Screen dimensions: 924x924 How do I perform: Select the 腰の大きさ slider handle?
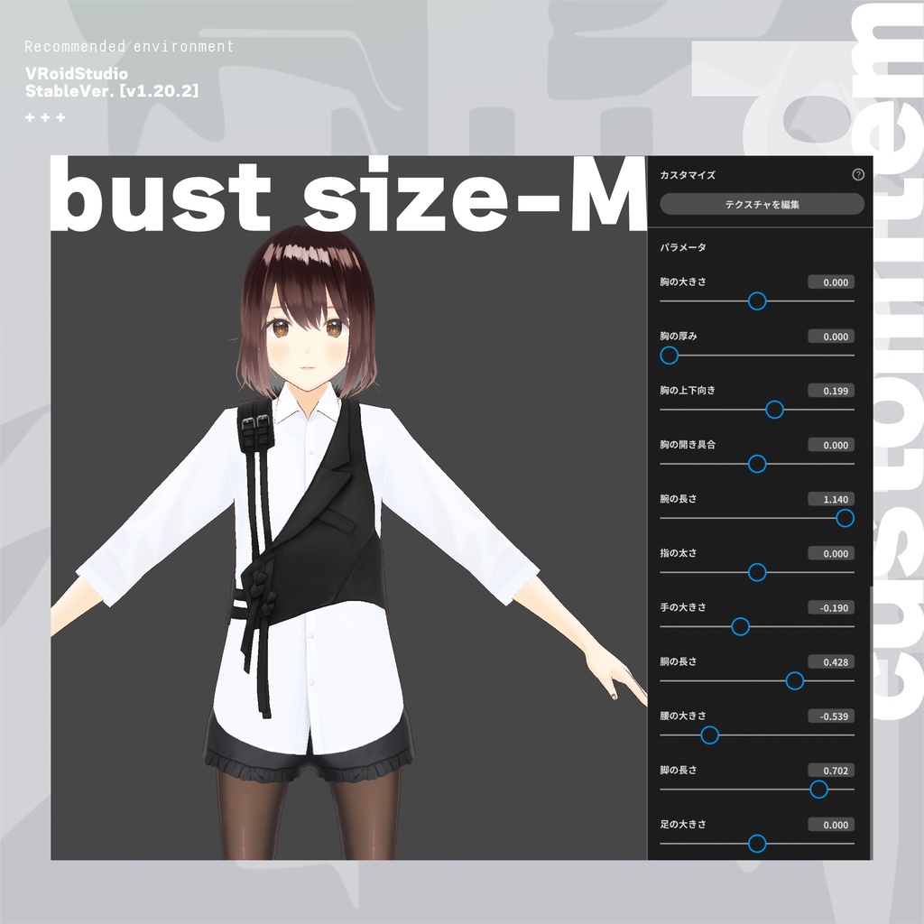click(x=709, y=735)
